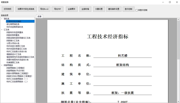
Task: Click the report scrollbar down arrow
Action: 178,101
